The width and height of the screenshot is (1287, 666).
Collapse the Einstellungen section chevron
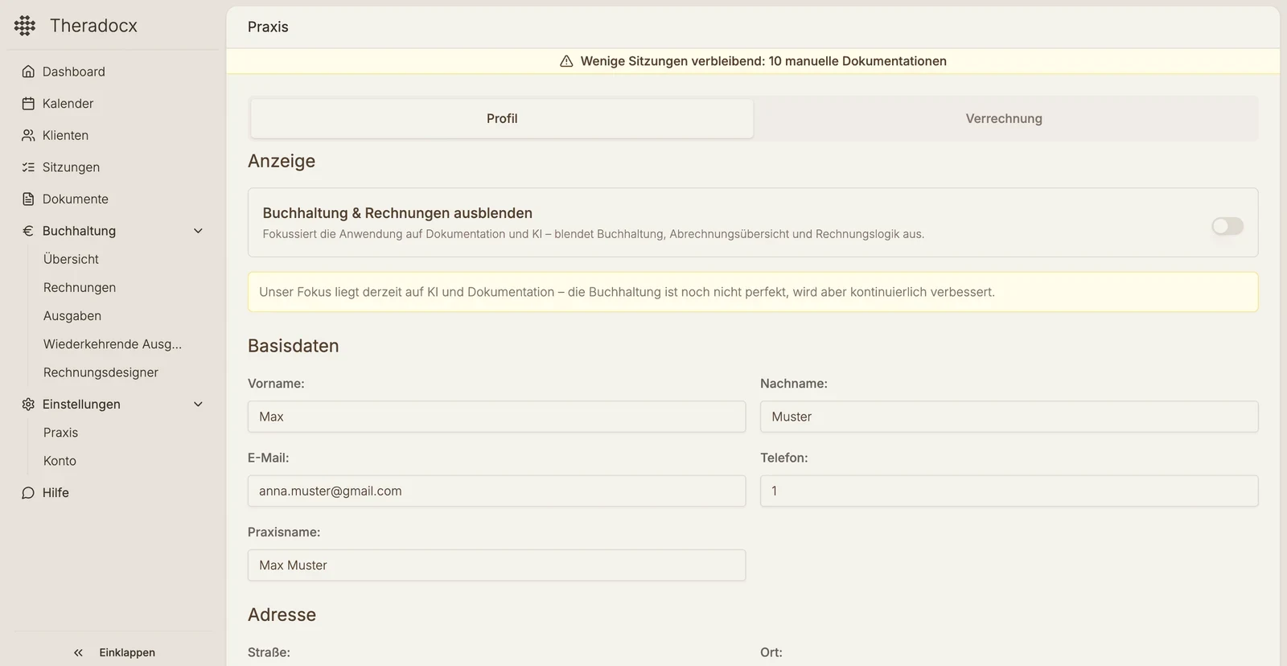(x=198, y=404)
